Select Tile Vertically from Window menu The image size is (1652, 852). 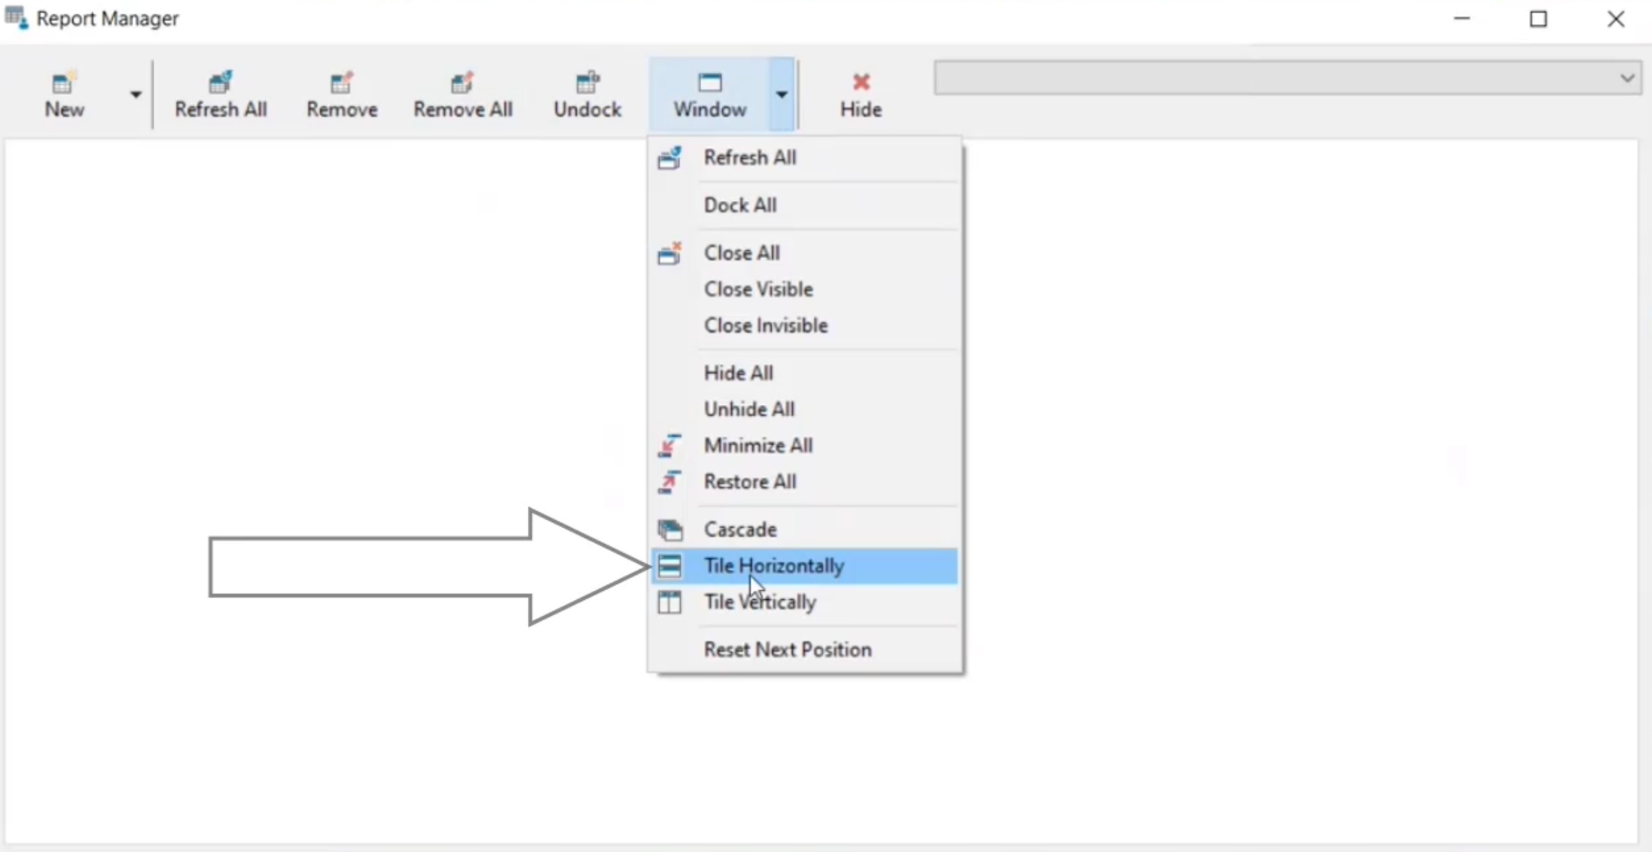coord(760,602)
